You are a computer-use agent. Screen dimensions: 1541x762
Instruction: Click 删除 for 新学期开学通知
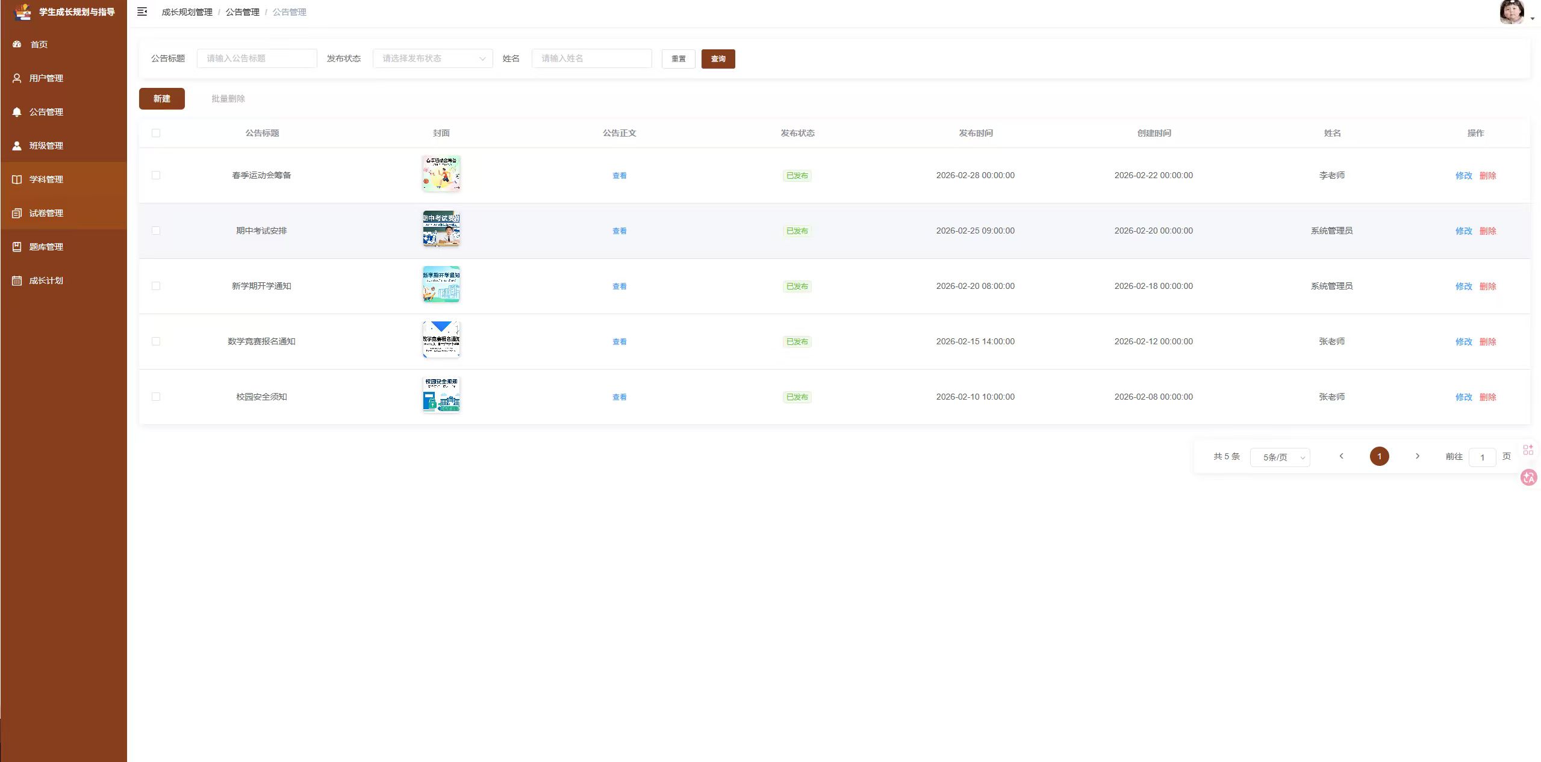click(x=1488, y=287)
